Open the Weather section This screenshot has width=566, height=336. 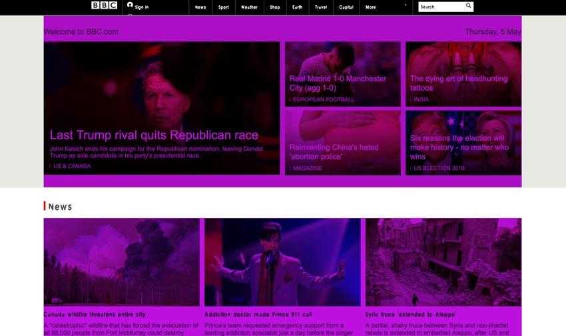point(249,7)
